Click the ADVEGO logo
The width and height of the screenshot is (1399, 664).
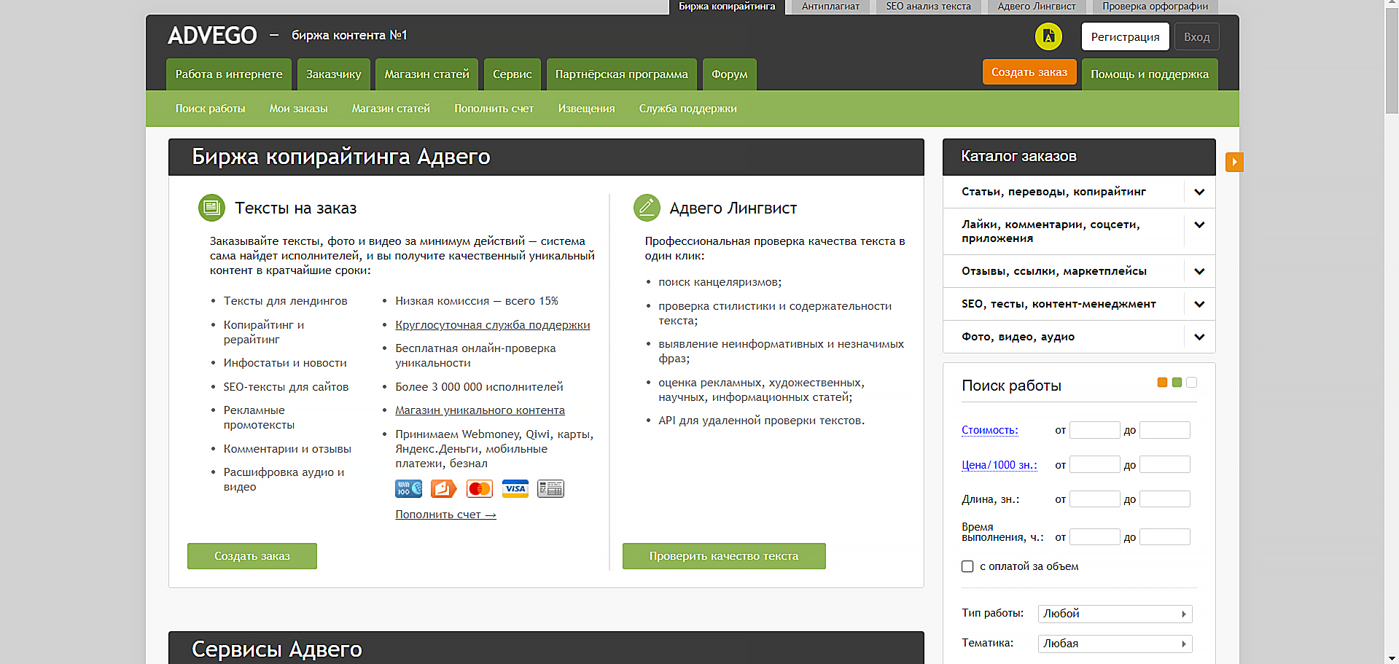(212, 35)
